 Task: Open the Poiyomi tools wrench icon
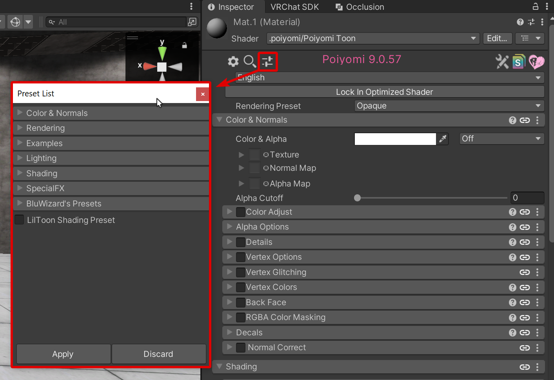tap(502, 62)
